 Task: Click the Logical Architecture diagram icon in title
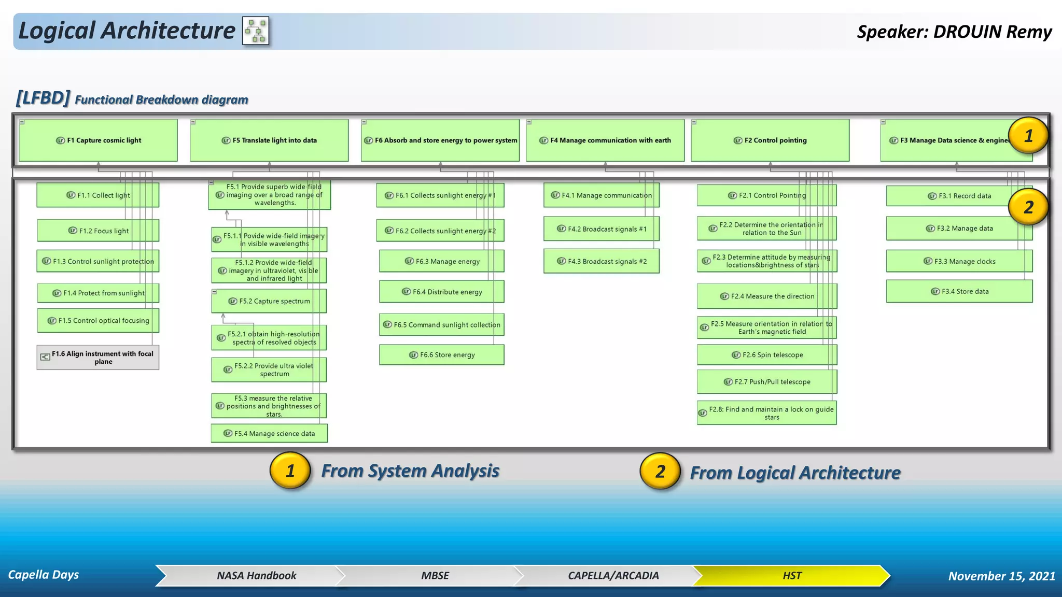pos(256,31)
